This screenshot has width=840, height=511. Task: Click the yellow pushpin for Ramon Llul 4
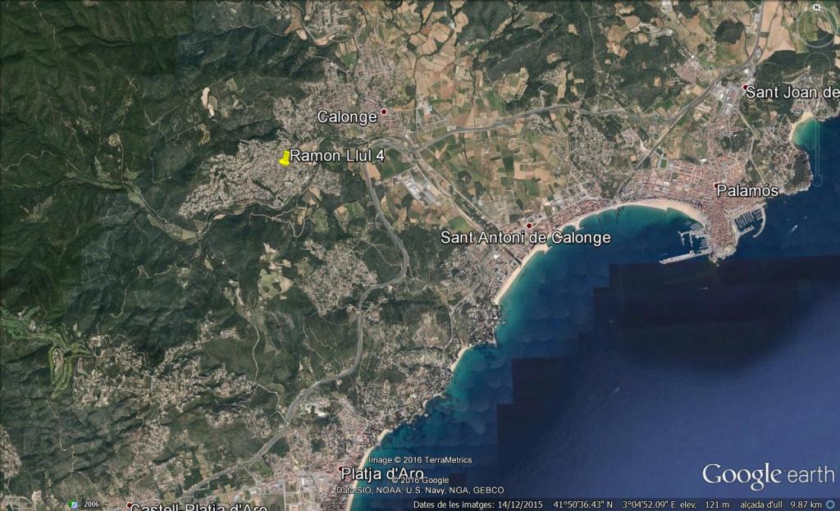pos(285,159)
